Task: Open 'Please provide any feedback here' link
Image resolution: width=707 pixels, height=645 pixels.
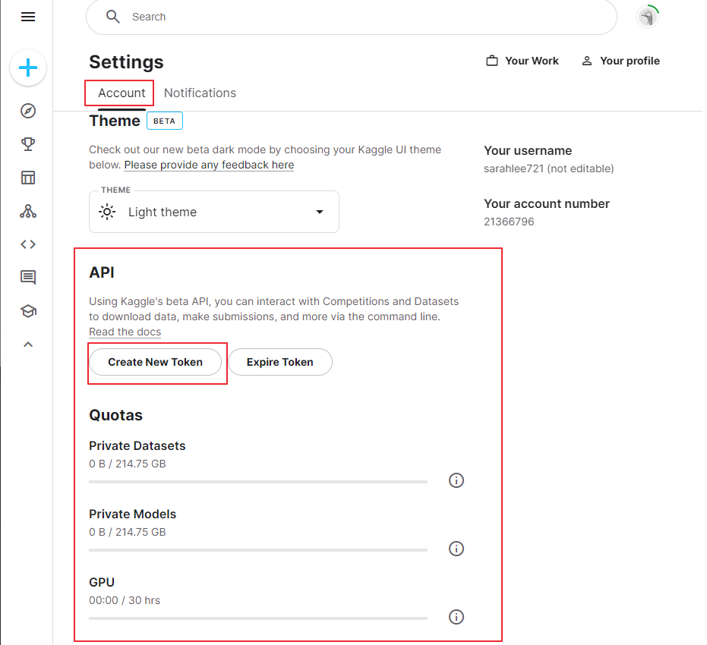Action: coord(209,165)
